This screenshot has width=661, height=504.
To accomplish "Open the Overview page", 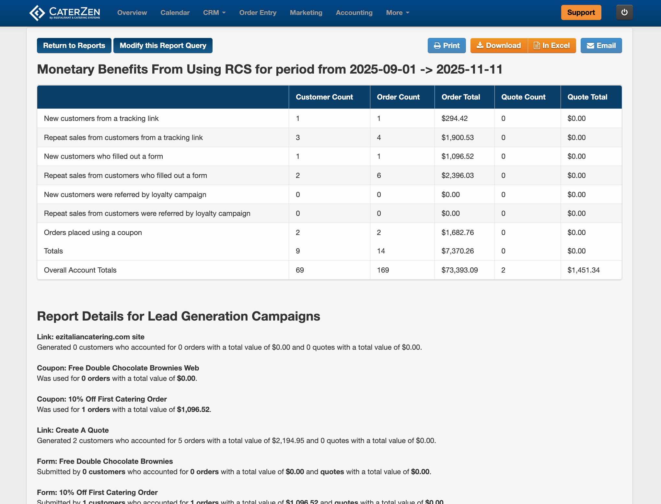I will (132, 13).
